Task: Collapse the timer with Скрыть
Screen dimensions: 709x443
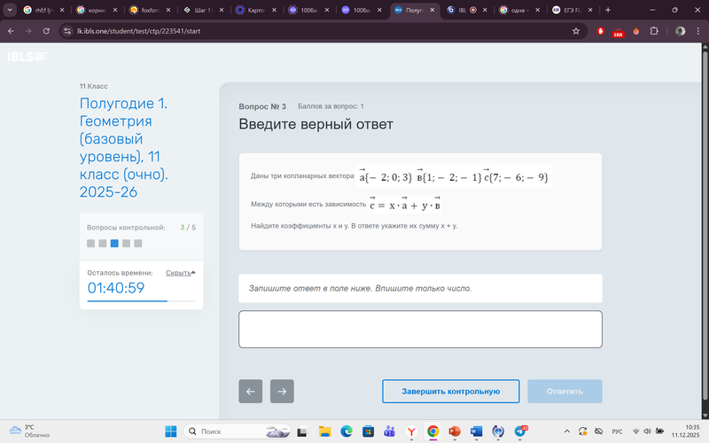Action: click(x=180, y=273)
